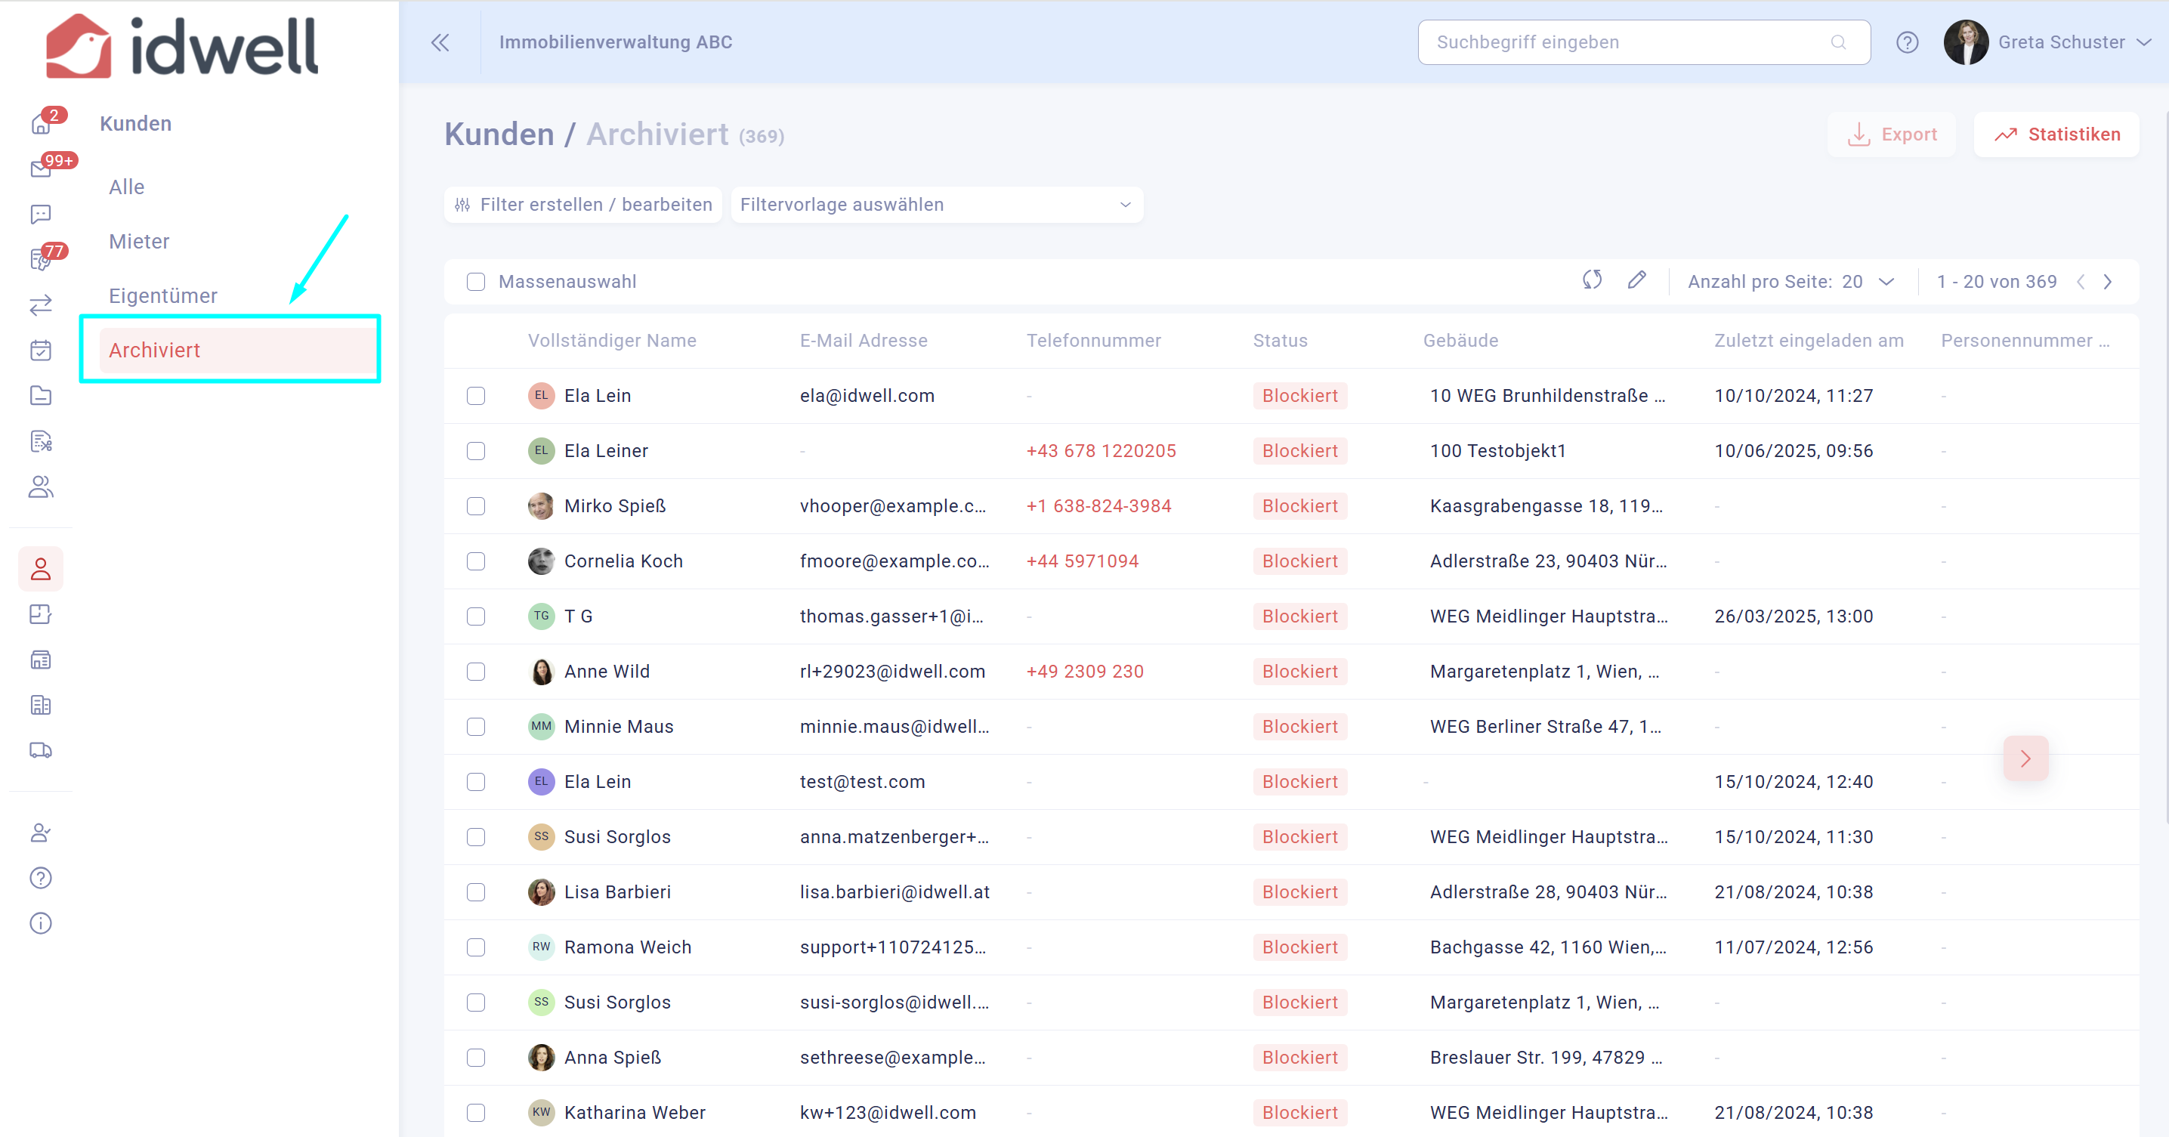The width and height of the screenshot is (2169, 1137).
Task: Collapse the sidebar with double chevron icon
Action: click(440, 42)
